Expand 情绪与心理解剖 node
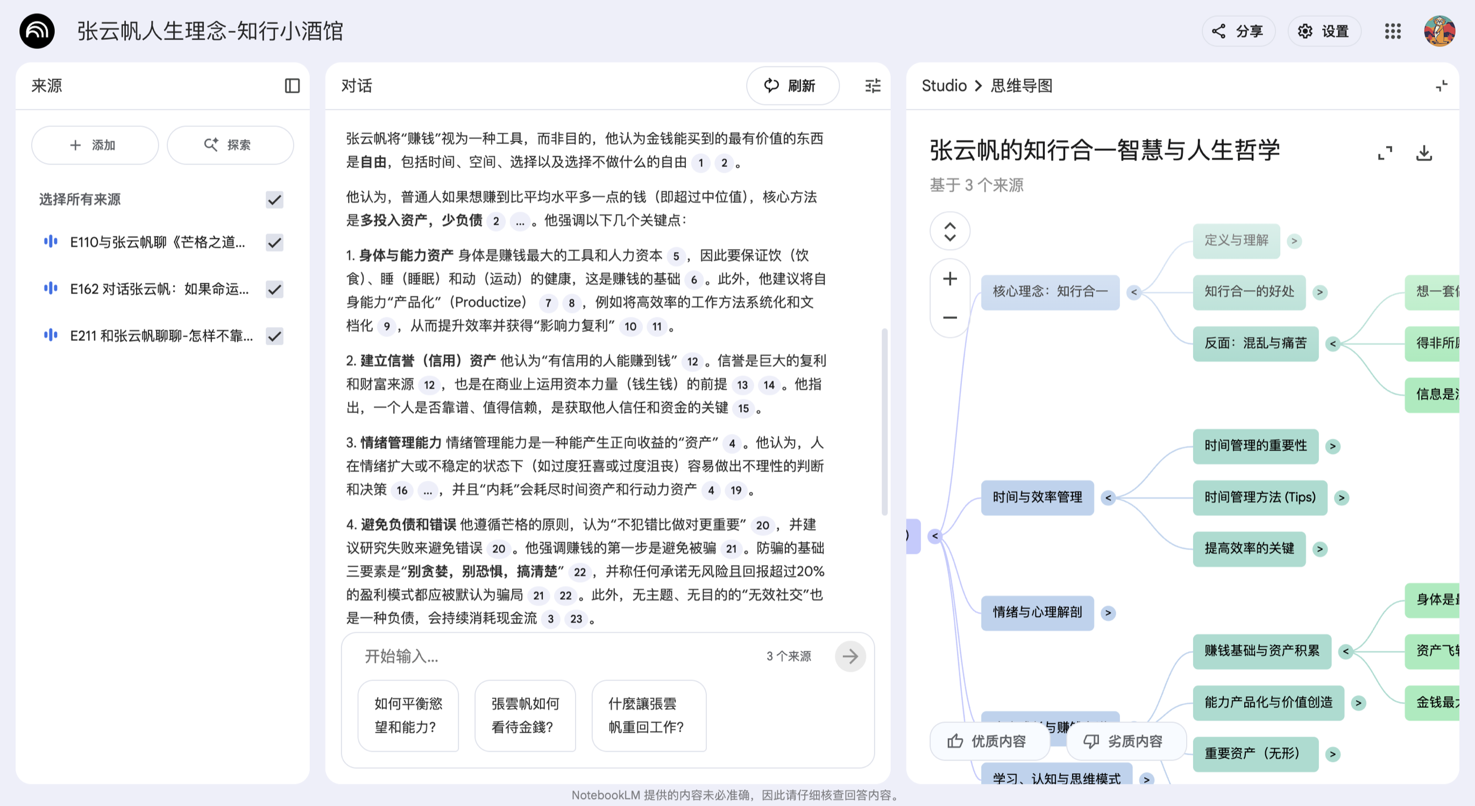Screen dimensions: 1475x806 point(1108,612)
